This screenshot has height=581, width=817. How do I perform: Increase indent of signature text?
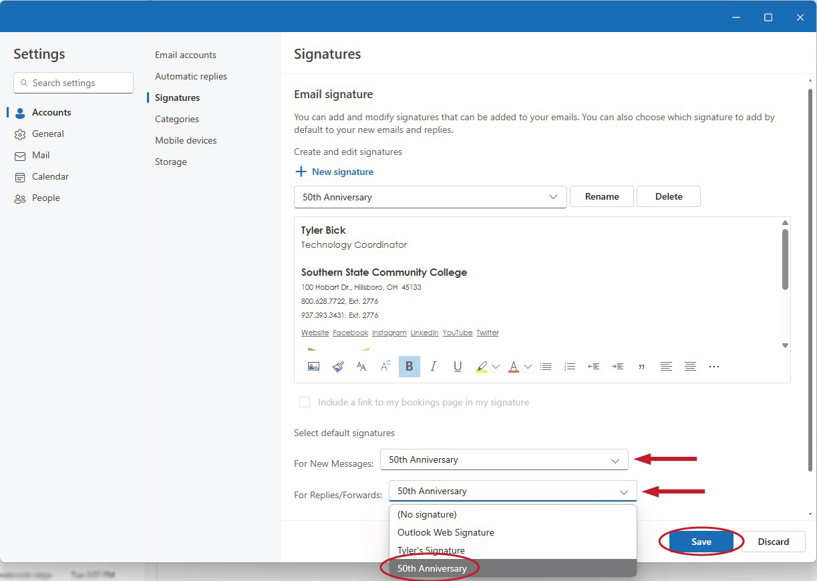[x=618, y=367]
